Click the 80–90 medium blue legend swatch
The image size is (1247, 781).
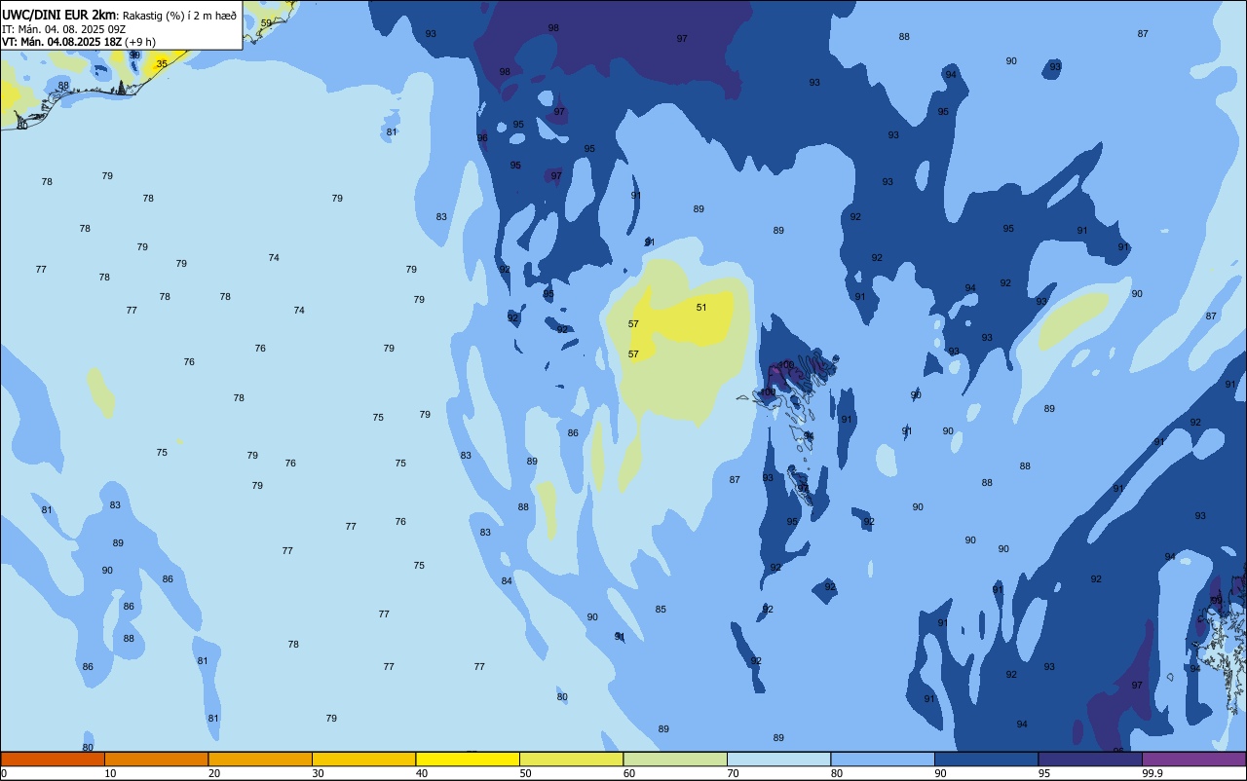883,759
